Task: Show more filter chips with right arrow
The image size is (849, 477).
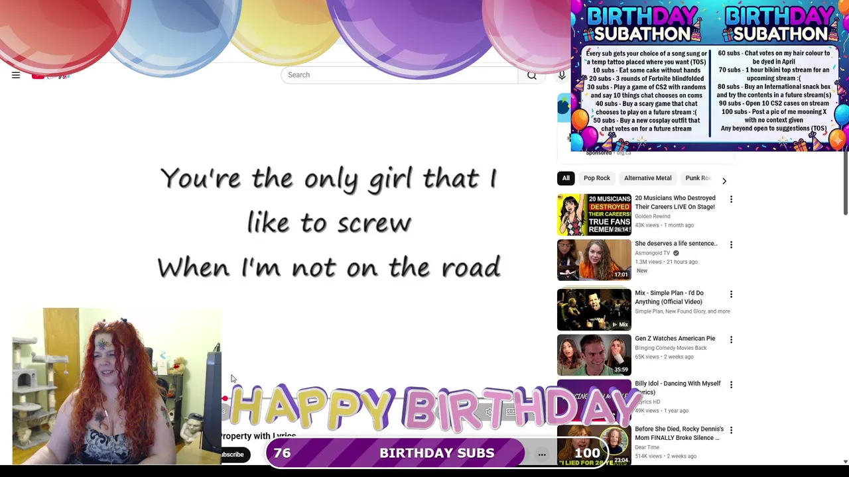Action: [x=724, y=181]
